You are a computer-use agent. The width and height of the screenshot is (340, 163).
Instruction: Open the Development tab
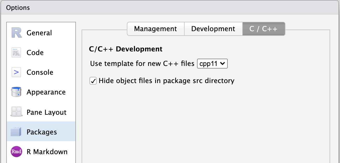213,29
